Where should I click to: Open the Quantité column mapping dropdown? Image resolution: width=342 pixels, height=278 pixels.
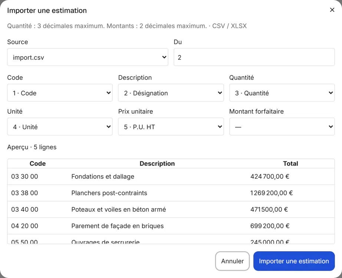pos(282,93)
